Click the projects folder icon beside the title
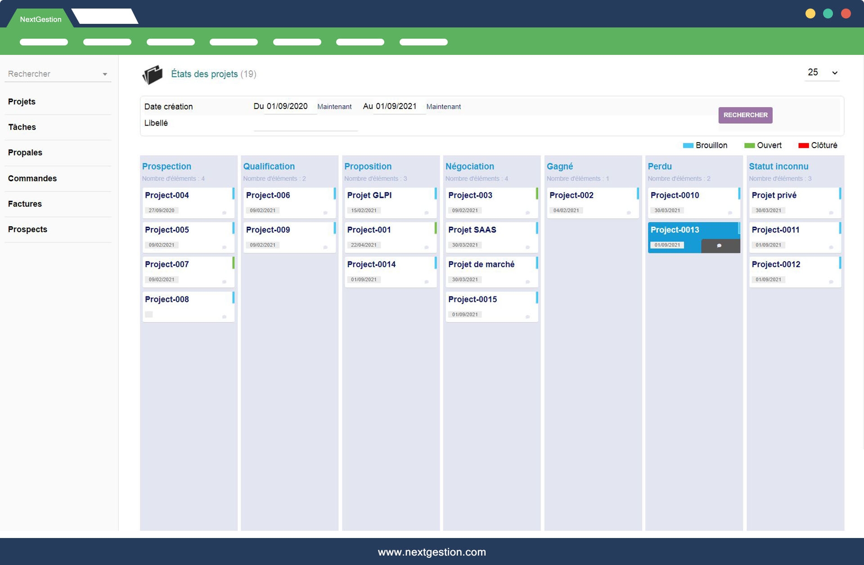This screenshot has height=565, width=864. 152,75
